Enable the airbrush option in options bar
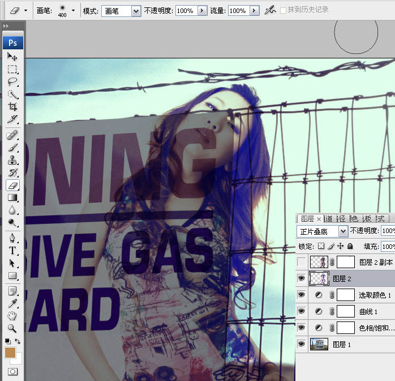The height and width of the screenshot is (381, 395). pyautogui.click(x=271, y=10)
